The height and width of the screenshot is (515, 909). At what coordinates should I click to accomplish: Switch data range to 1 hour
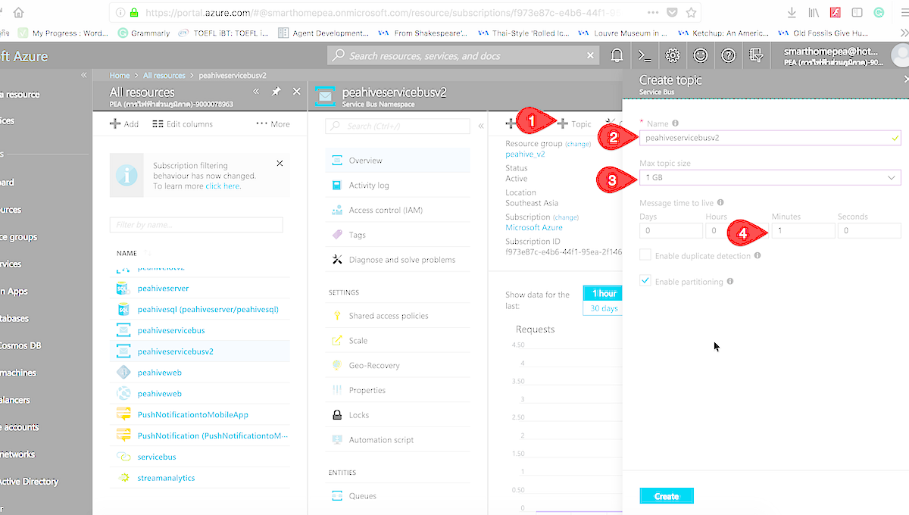(601, 293)
